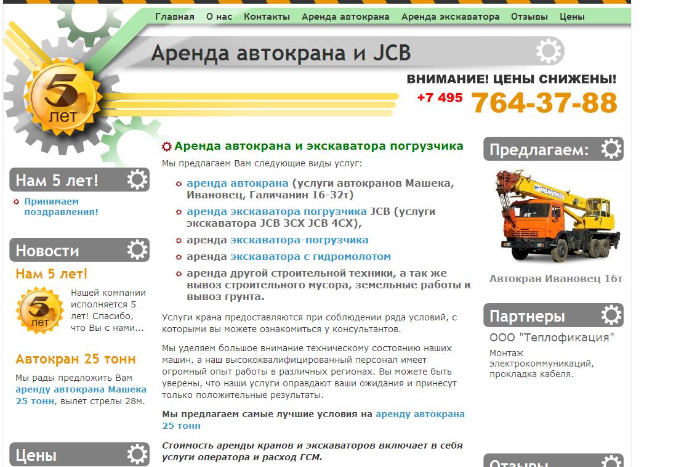
Task: Click the Автокран 25 тонн news headline
Action: point(76,359)
